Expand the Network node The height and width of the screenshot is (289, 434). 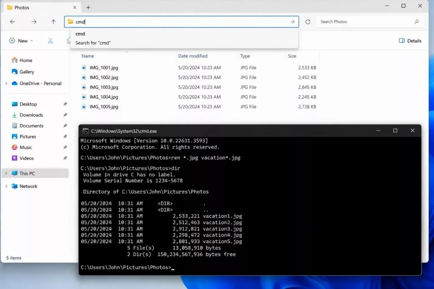pos(6,186)
